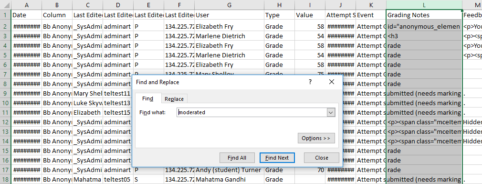Click cell C9 containing Mary Shel
This screenshot has height=184, width=482.
[x=88, y=94]
